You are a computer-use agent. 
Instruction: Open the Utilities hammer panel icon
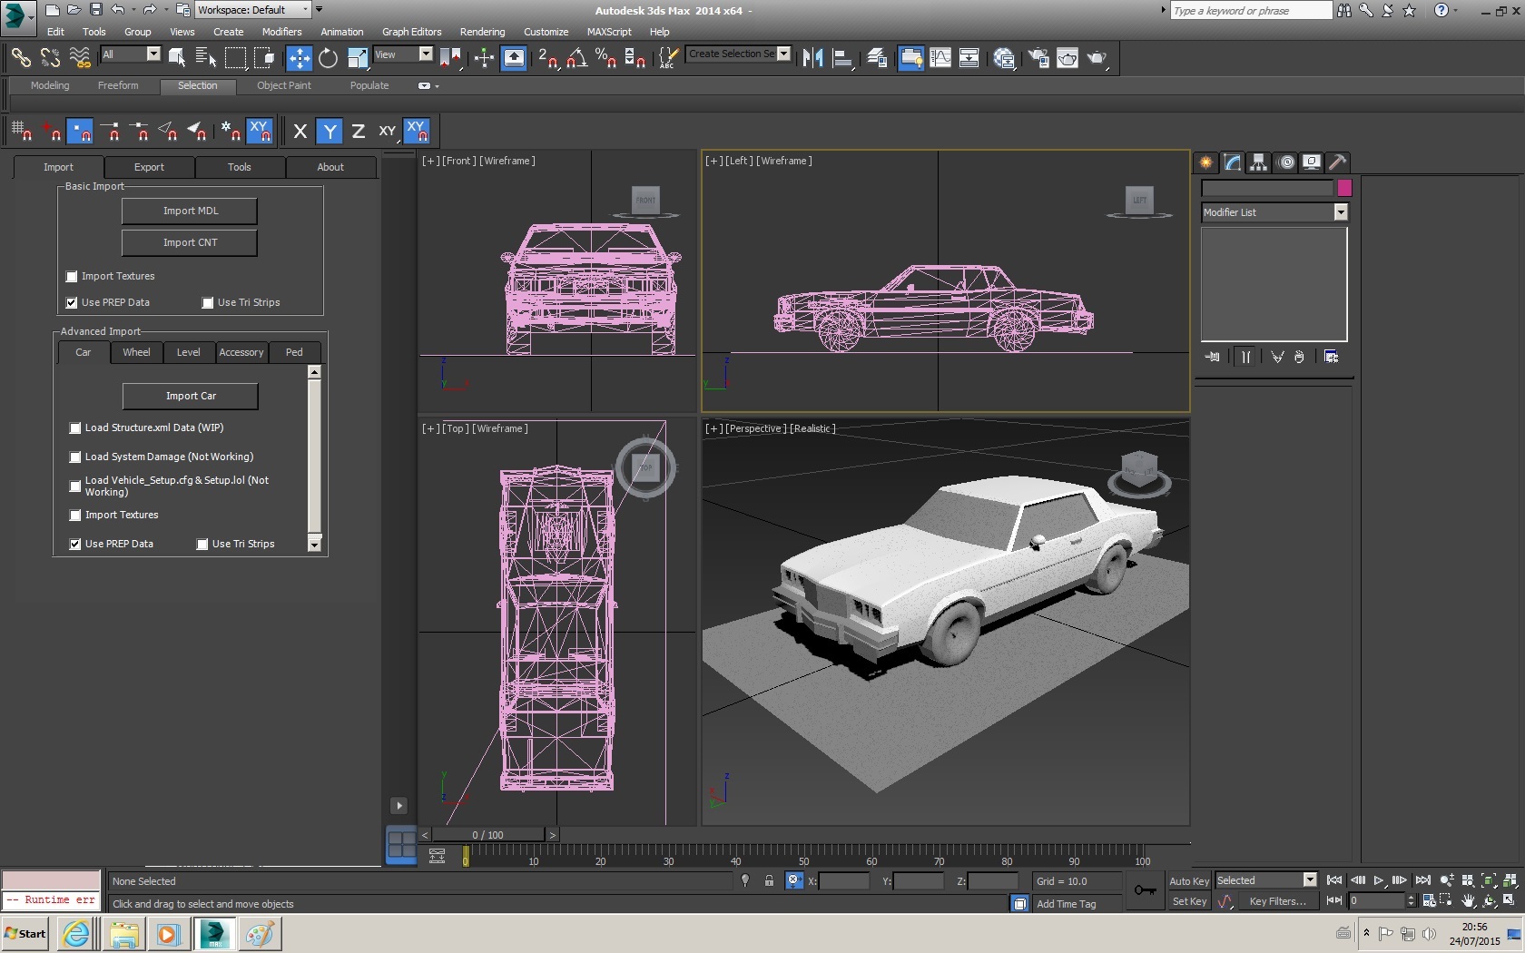(x=1337, y=162)
